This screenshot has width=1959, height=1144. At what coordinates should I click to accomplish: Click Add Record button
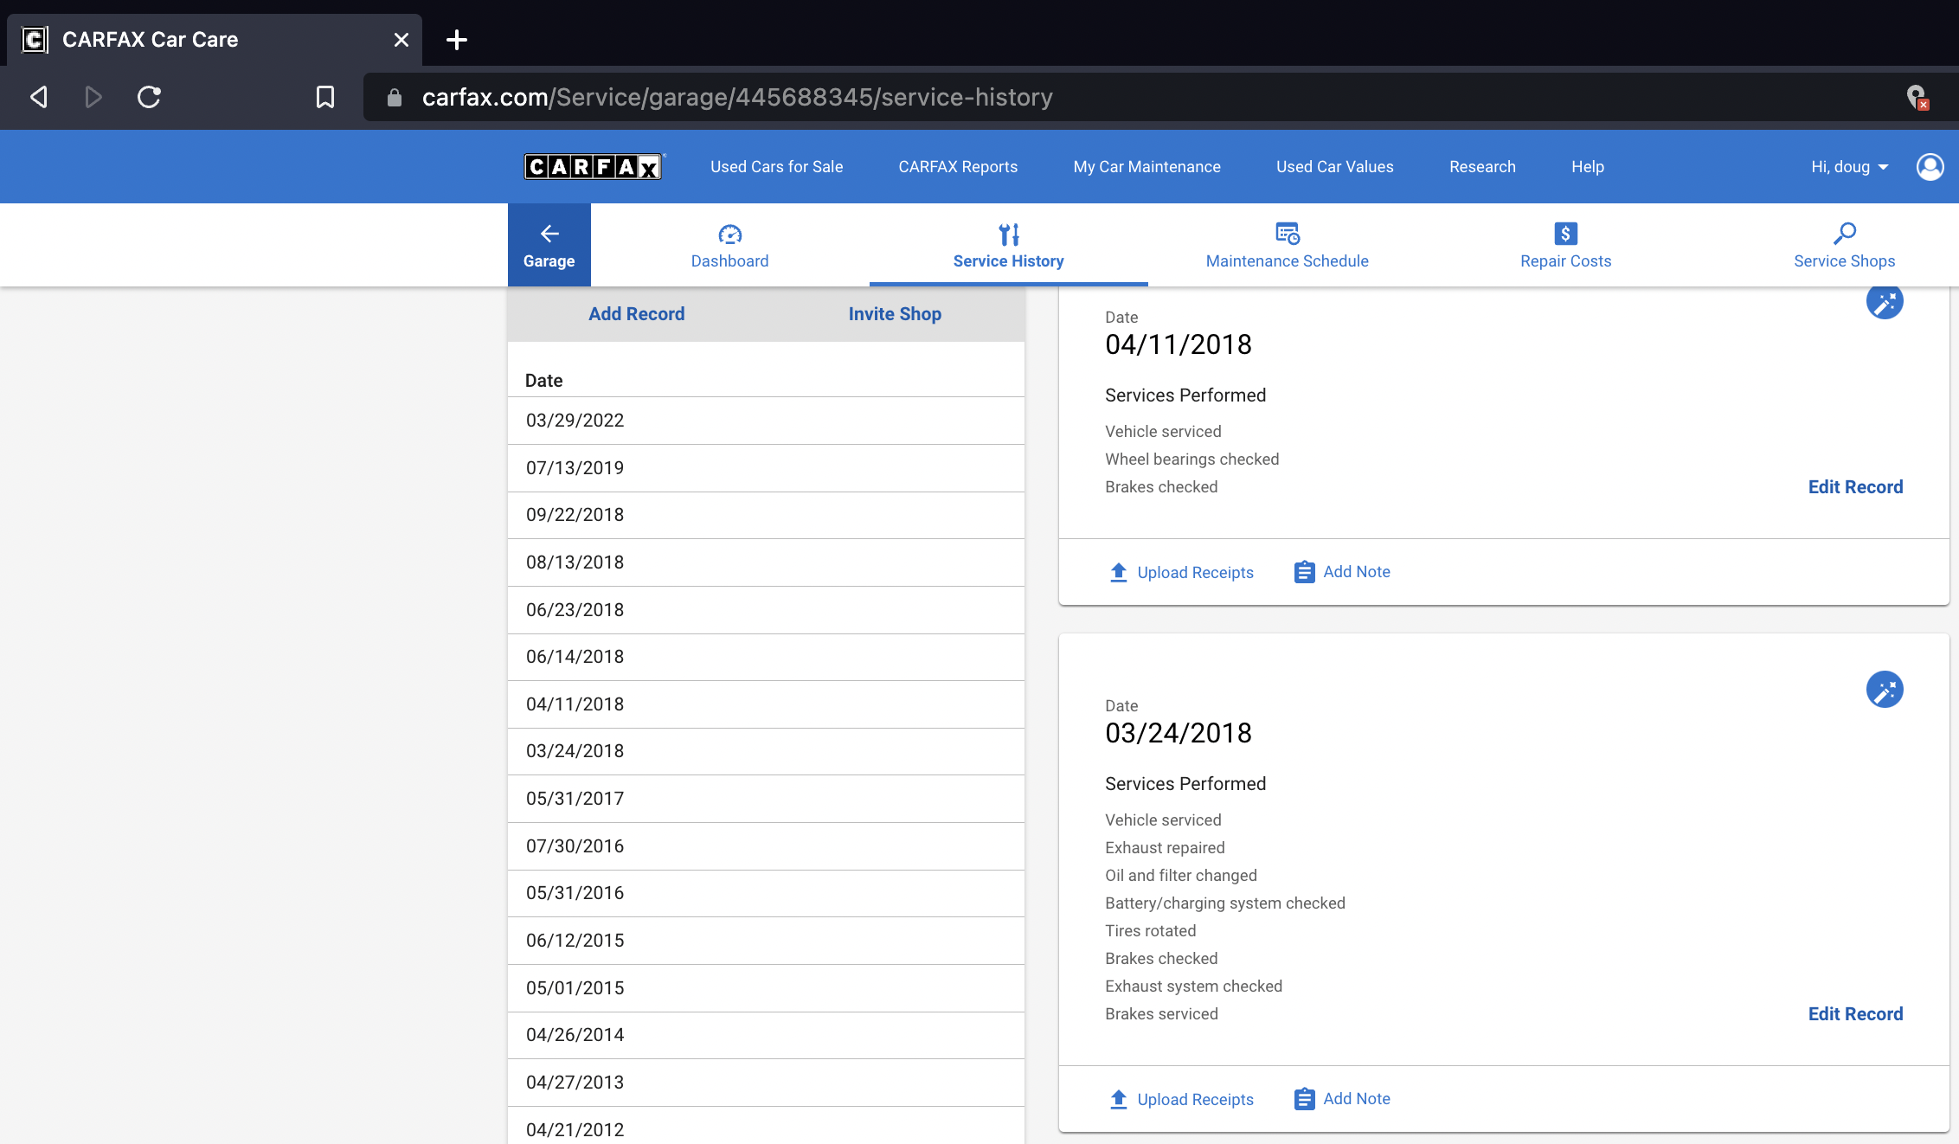click(637, 314)
